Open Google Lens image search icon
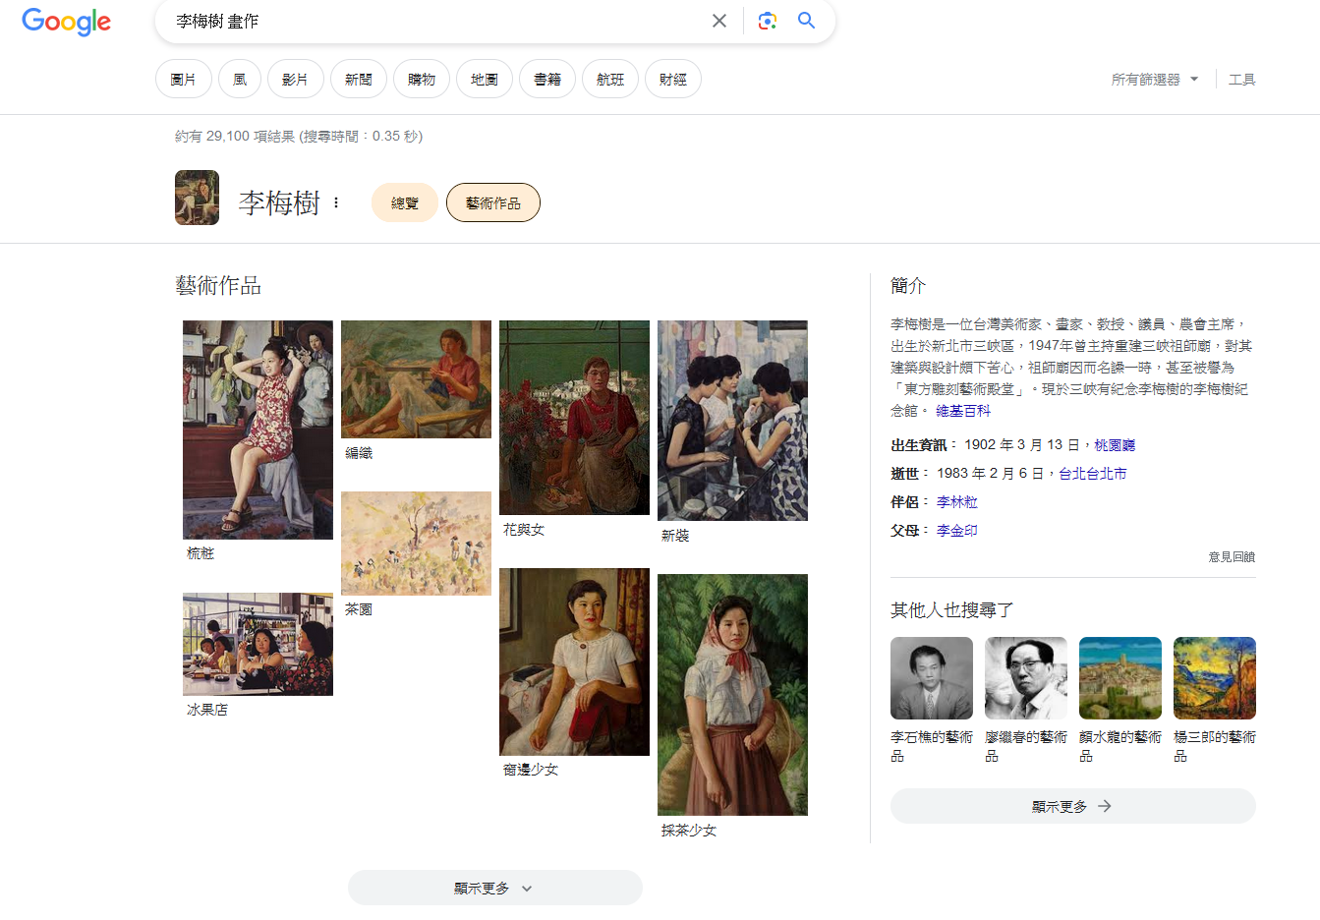Screen dimensions: 1320x920 [768, 21]
